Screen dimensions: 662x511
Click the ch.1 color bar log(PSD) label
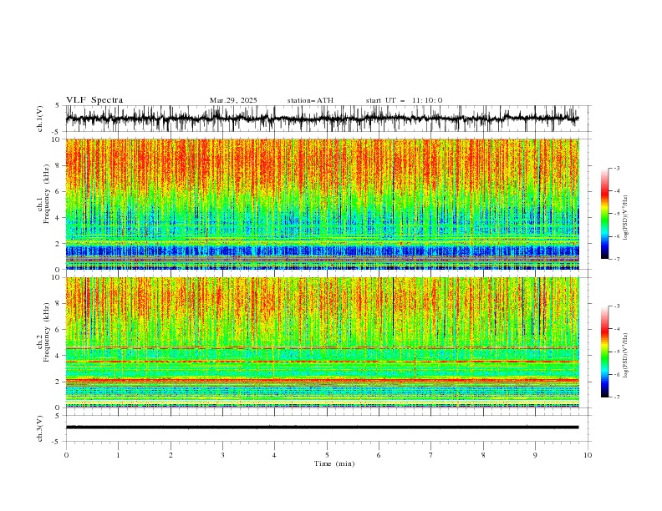(625, 218)
